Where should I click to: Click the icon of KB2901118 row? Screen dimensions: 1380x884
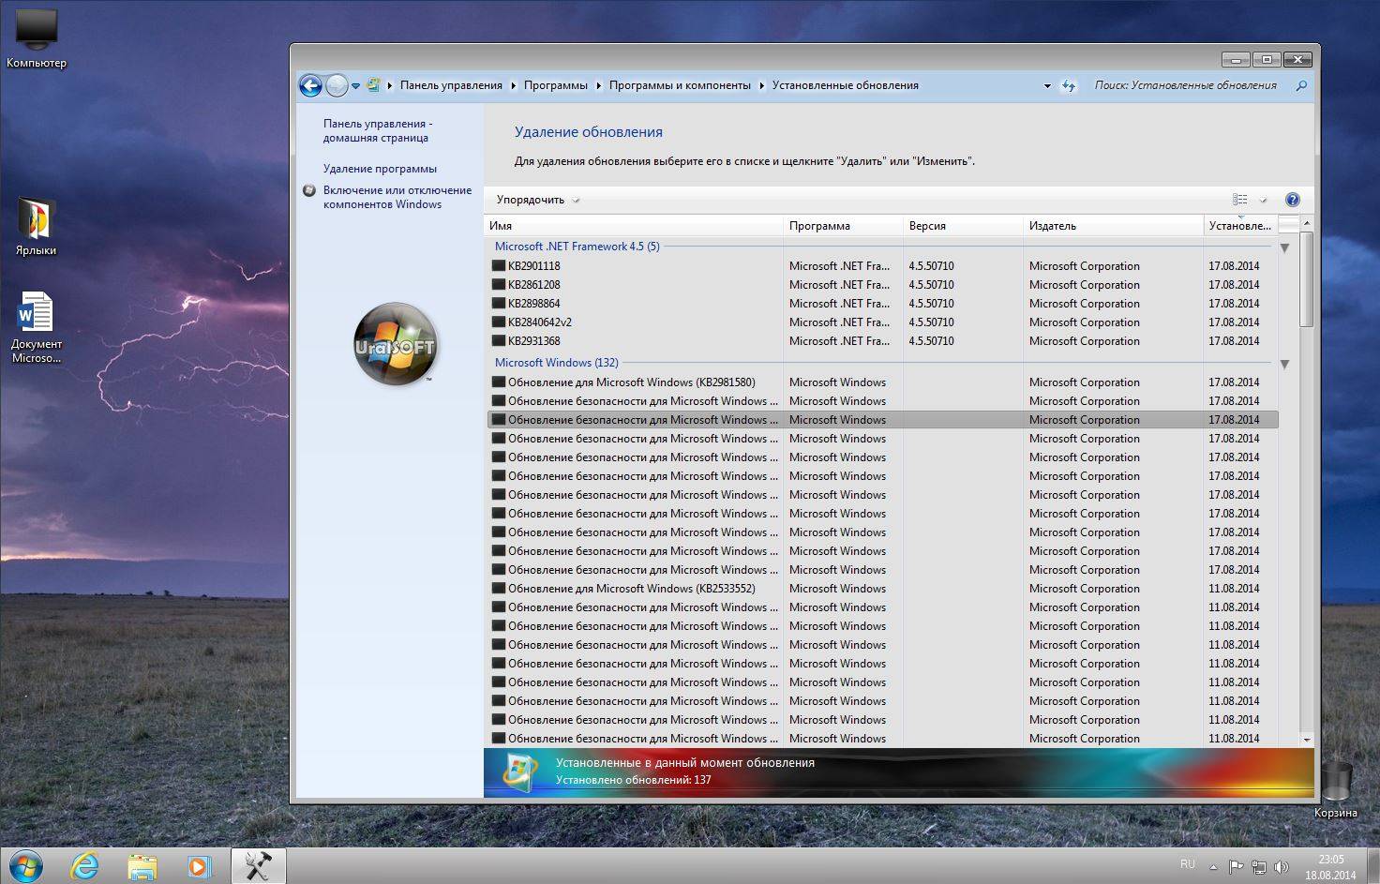499,266
